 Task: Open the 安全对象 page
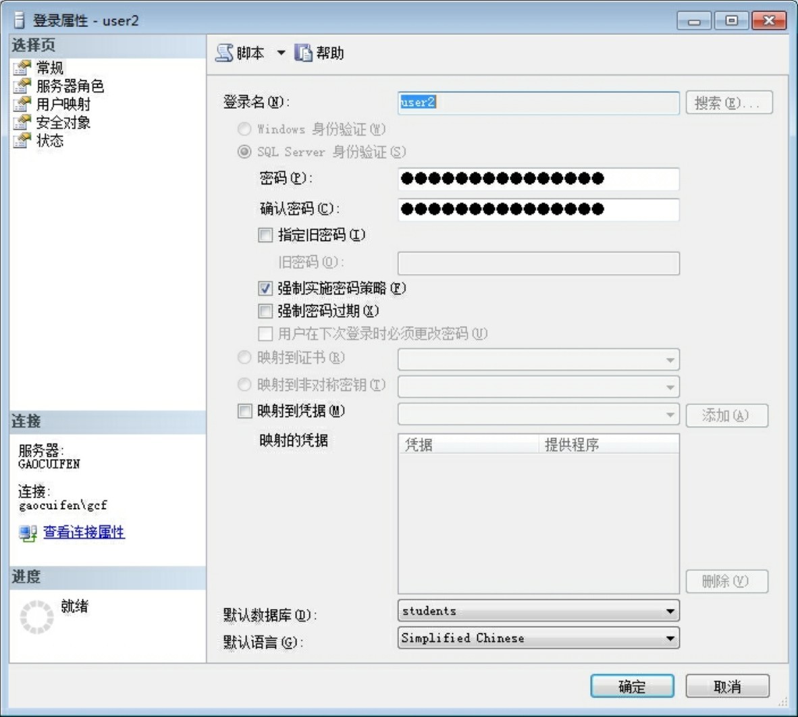coord(63,123)
